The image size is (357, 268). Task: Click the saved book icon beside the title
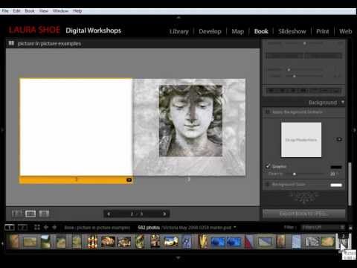tap(11, 43)
